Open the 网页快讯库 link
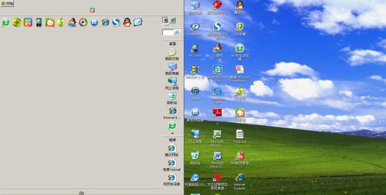The height and width of the screenshot is (195, 386). tap(171, 180)
